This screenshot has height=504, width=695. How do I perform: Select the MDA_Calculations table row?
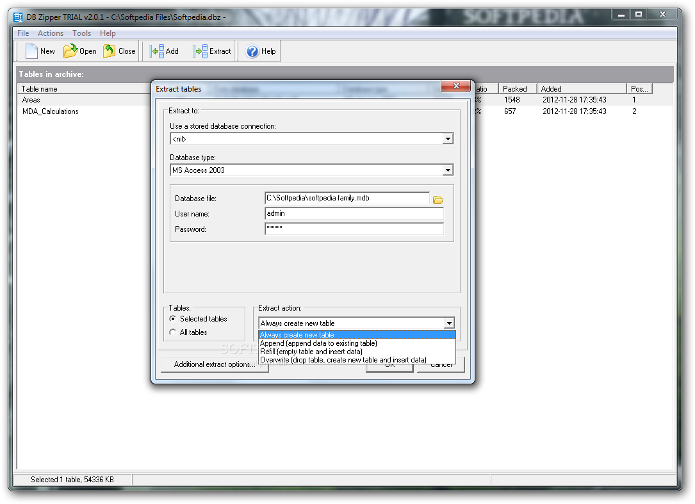click(x=84, y=111)
